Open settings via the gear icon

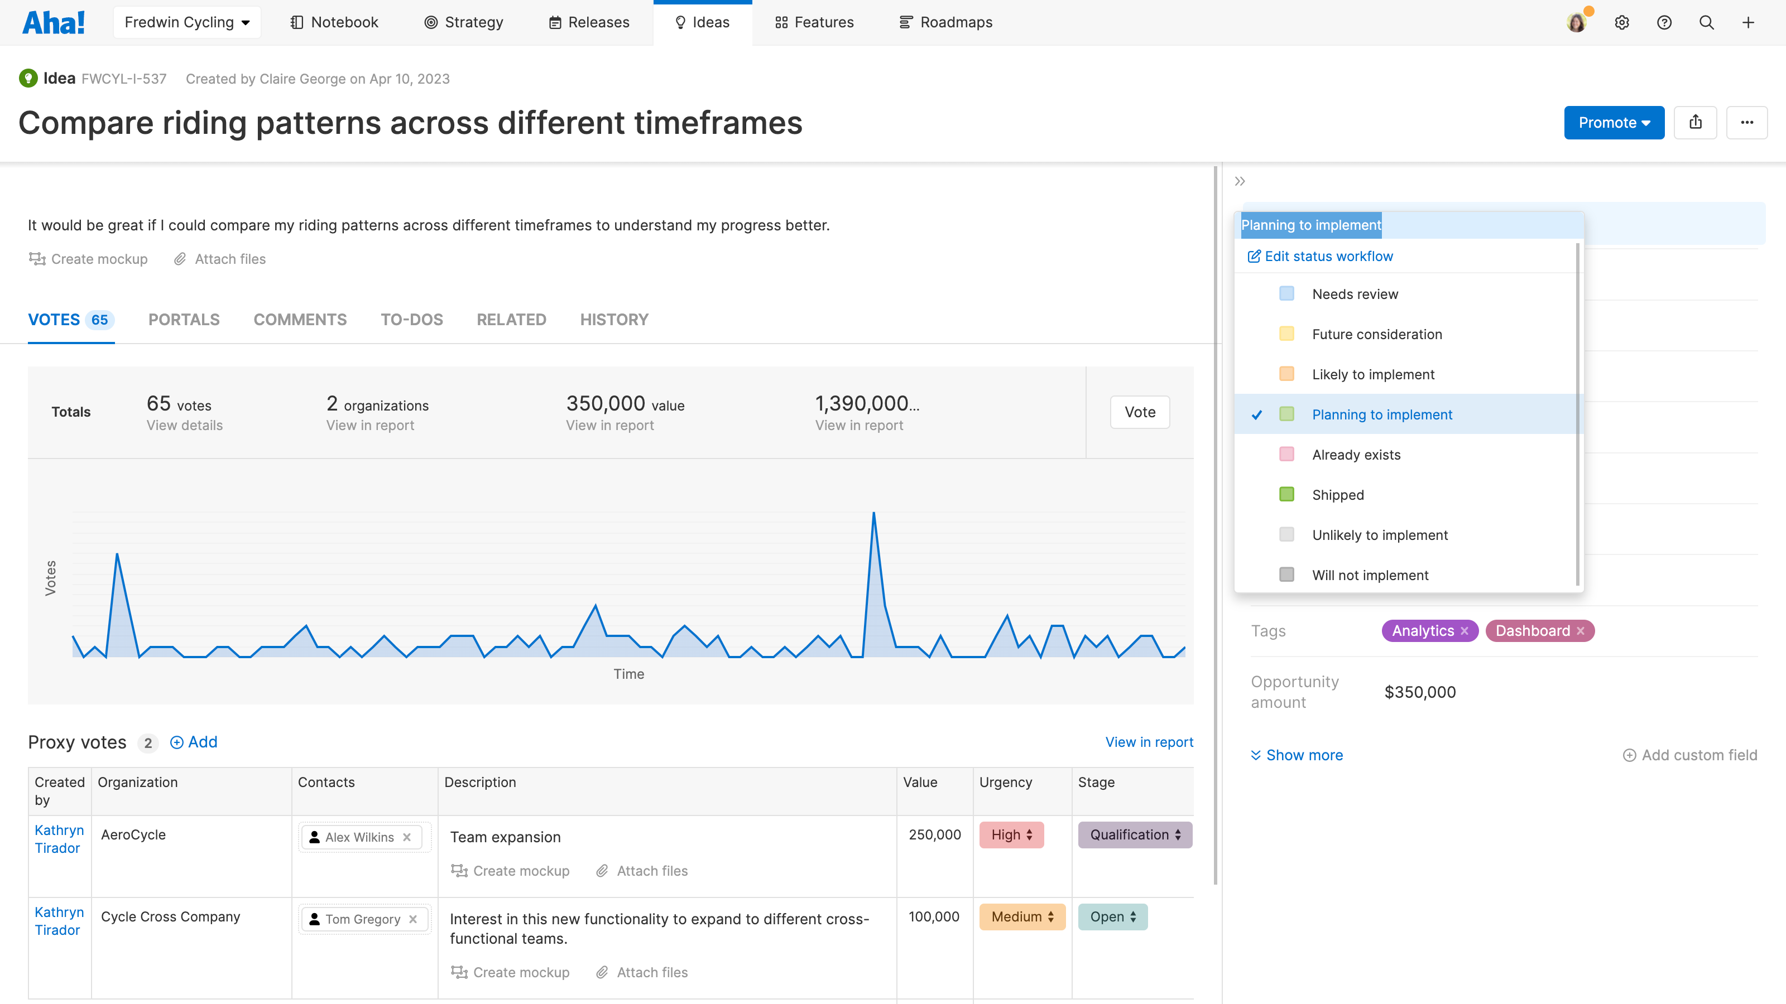click(x=1622, y=22)
